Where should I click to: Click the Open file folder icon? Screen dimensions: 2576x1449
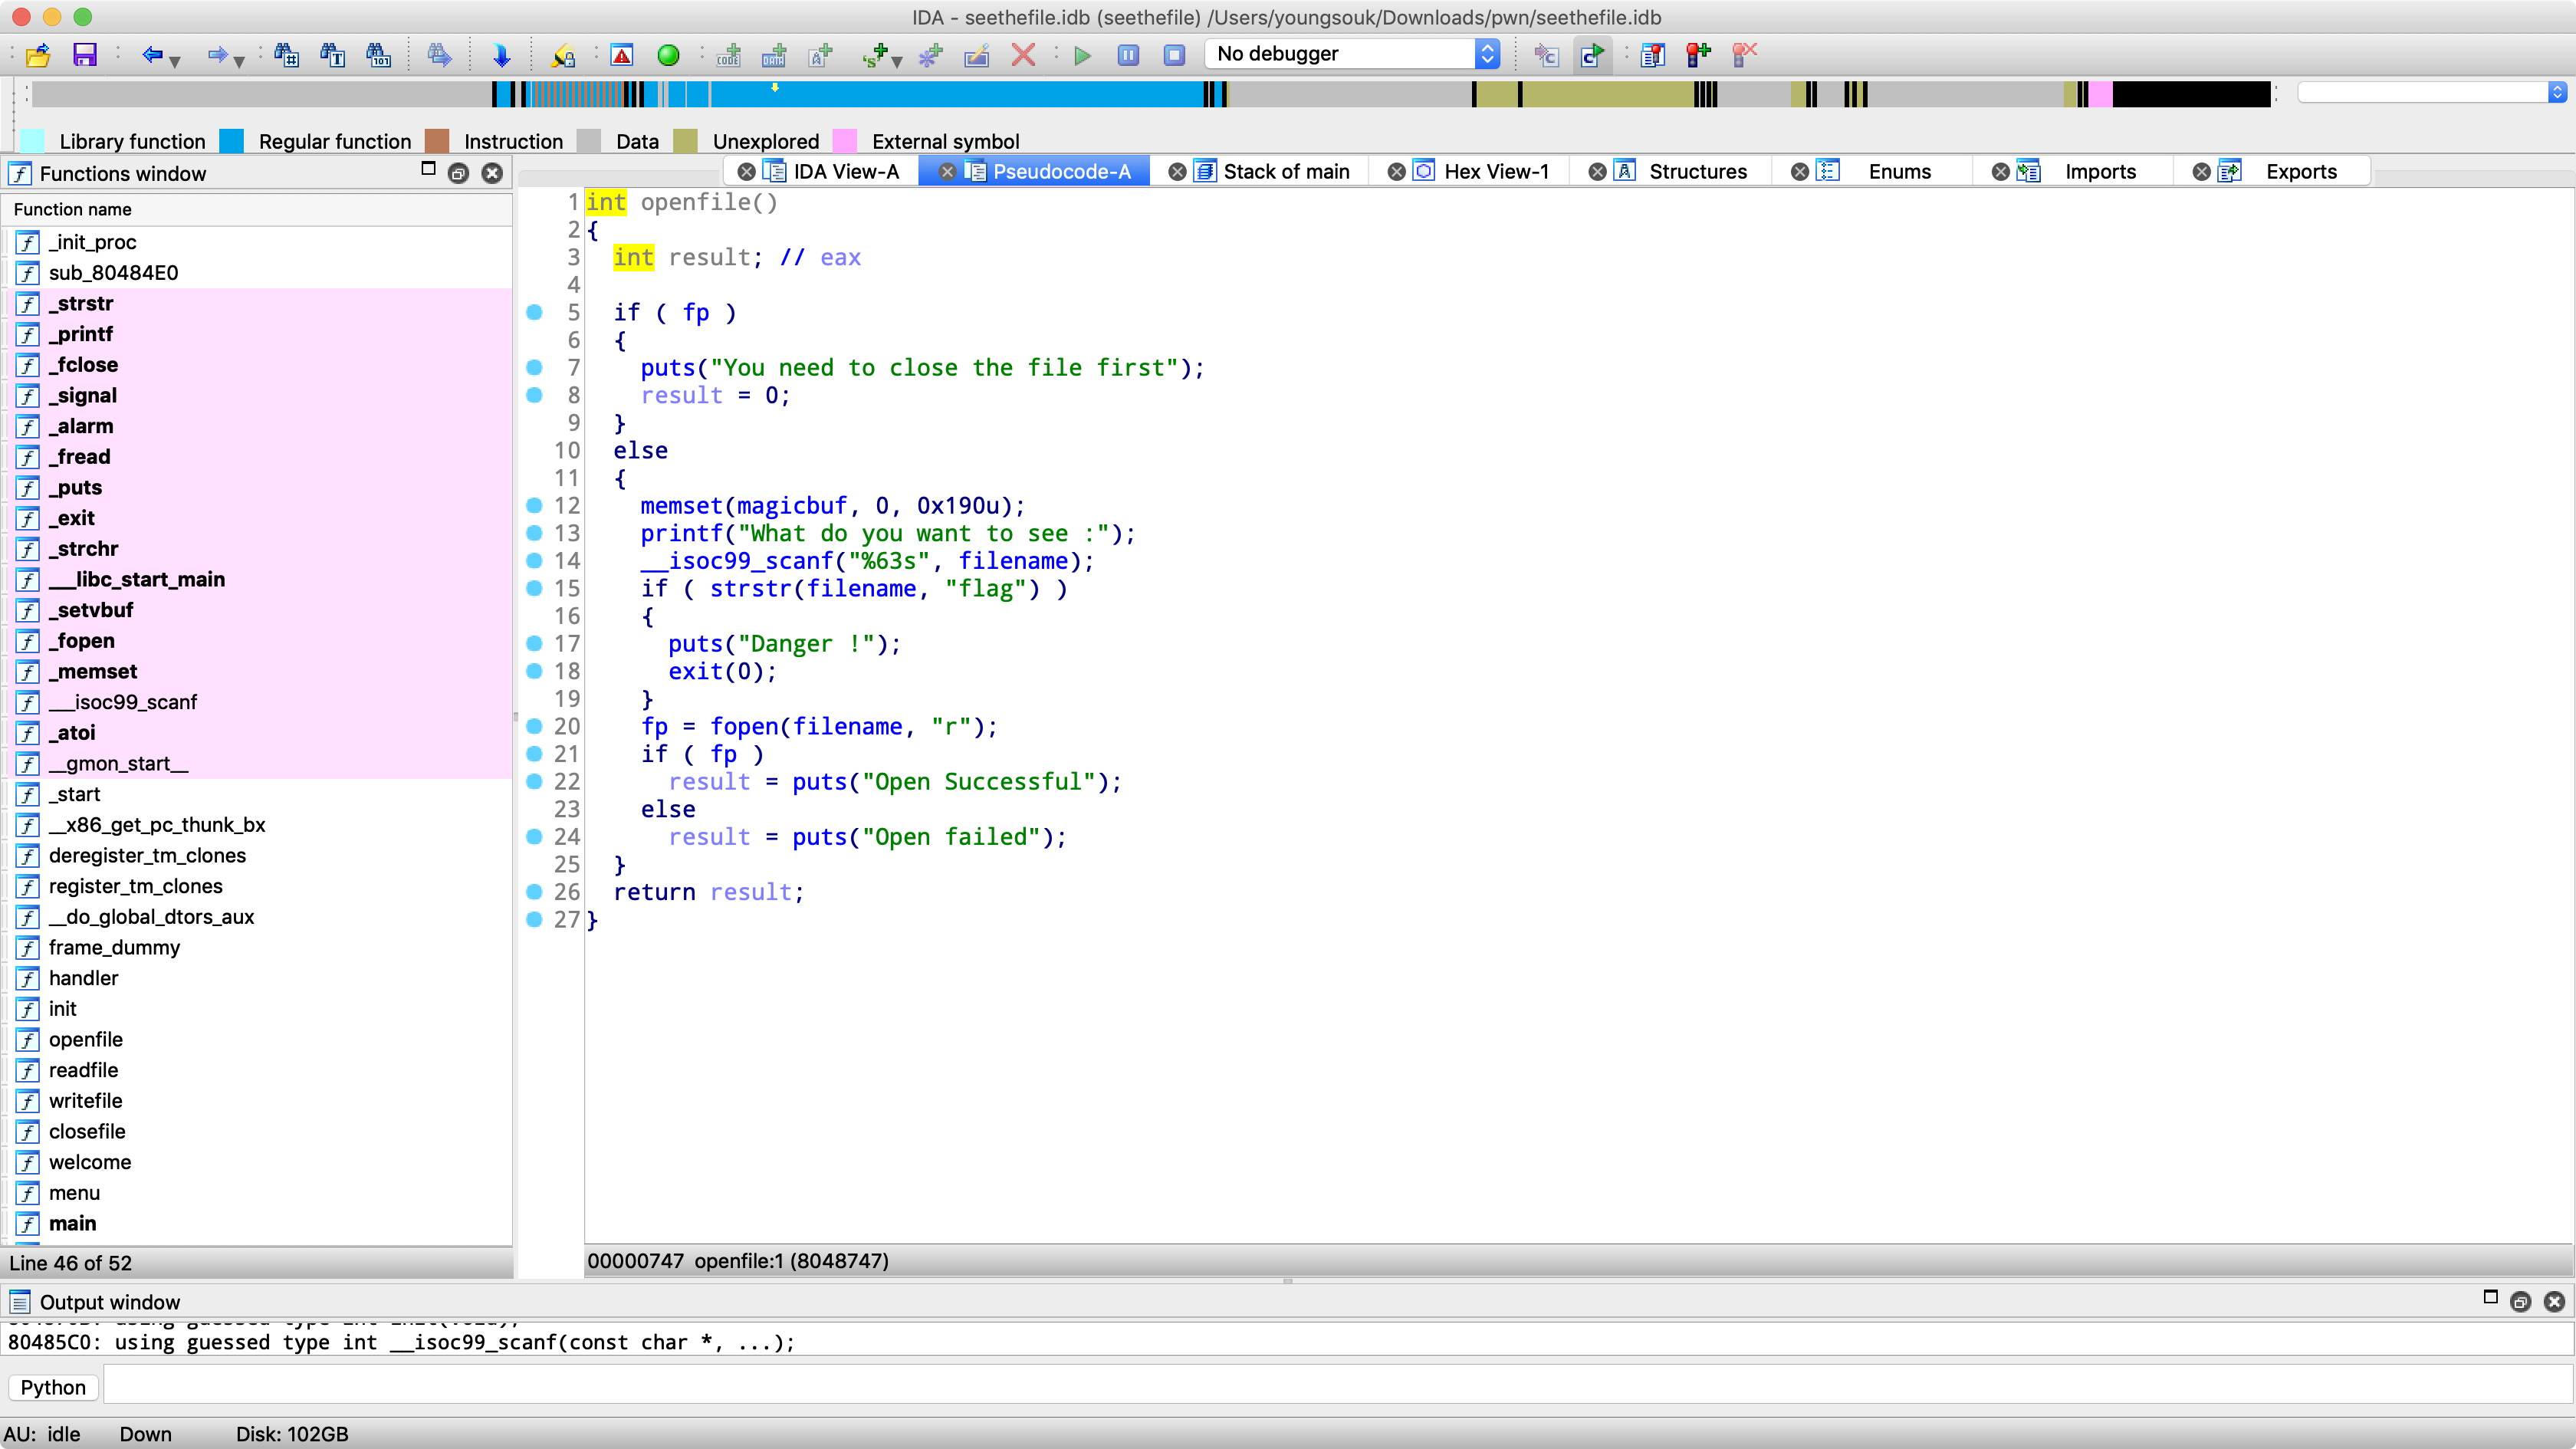[x=38, y=55]
